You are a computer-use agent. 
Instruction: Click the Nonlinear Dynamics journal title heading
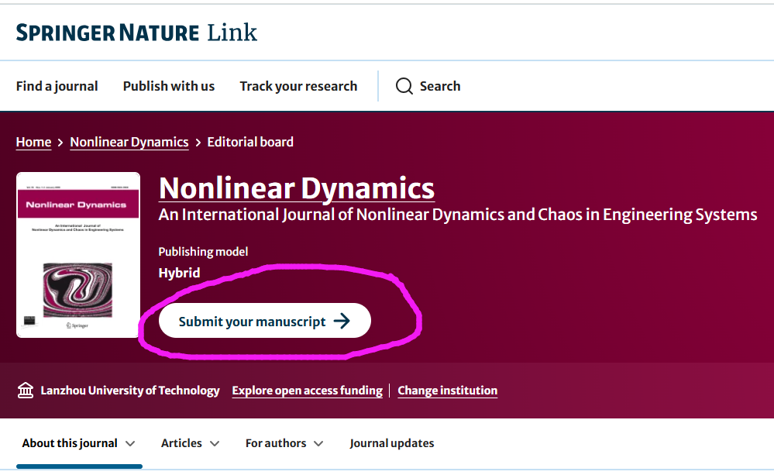pyautogui.click(x=297, y=188)
